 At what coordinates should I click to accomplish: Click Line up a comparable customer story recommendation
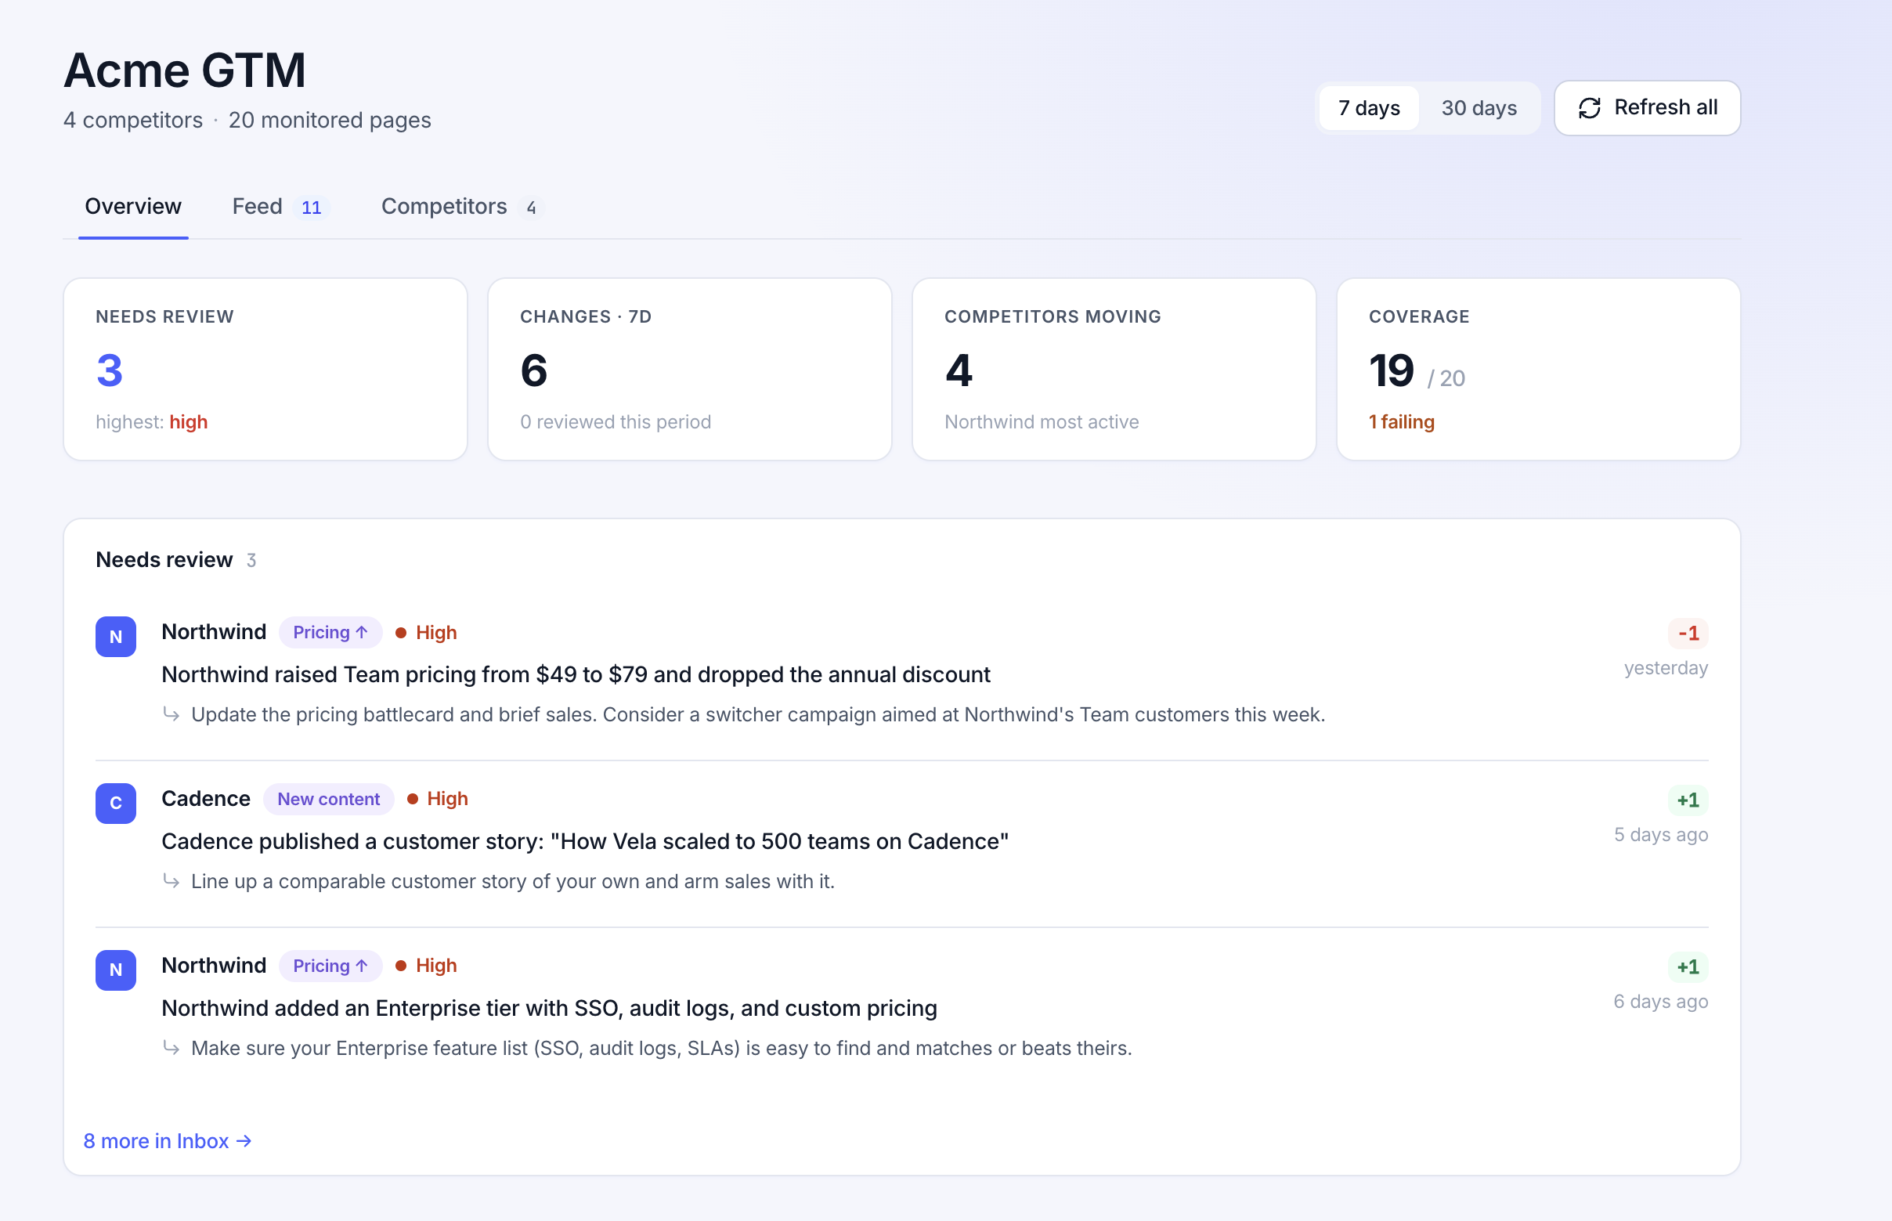[x=513, y=881]
